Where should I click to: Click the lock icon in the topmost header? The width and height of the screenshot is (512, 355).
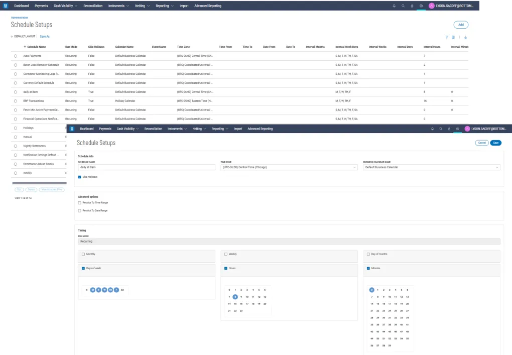tap(412, 6)
